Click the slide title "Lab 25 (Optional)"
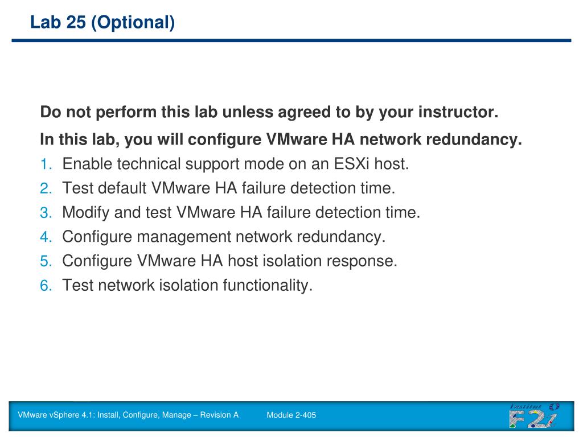The height and width of the screenshot is (437, 583). (102, 22)
